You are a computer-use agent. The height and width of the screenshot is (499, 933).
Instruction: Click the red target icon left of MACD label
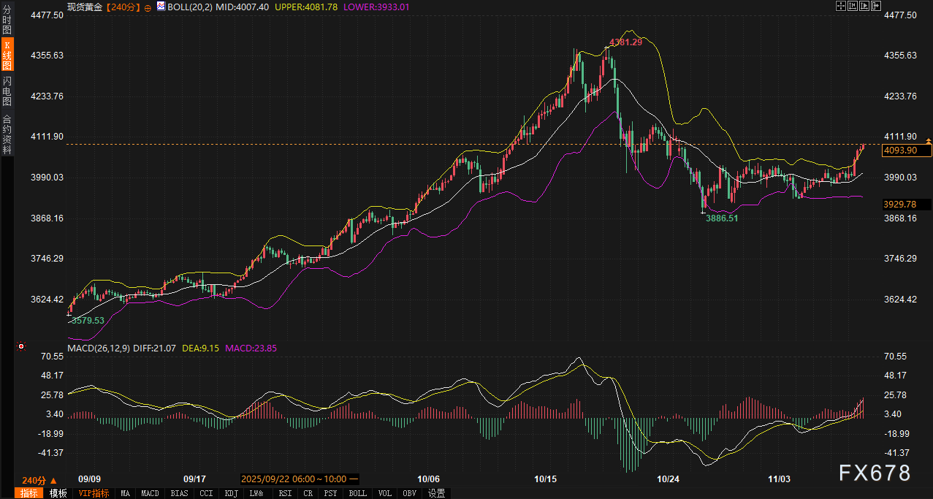click(x=21, y=346)
